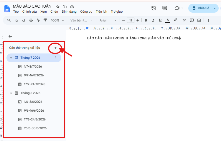
Task: Open the text color picker
Action: 168,20
